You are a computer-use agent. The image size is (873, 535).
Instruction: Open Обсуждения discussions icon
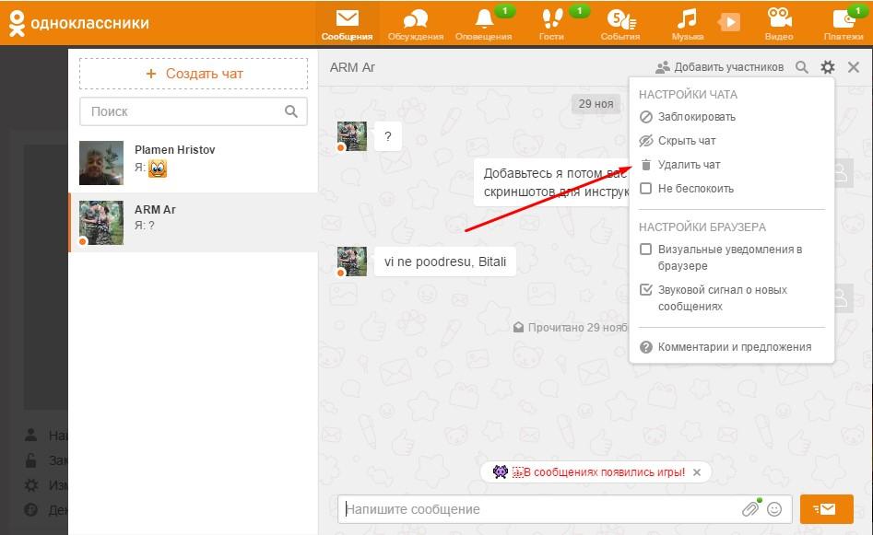coord(416,25)
